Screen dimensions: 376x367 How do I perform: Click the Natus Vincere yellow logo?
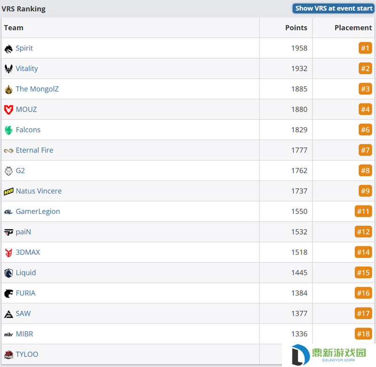click(x=8, y=191)
